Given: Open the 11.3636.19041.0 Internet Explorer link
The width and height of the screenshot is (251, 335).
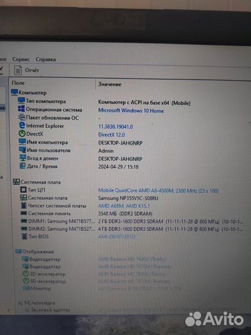Looking at the screenshot, I should [115, 127].
